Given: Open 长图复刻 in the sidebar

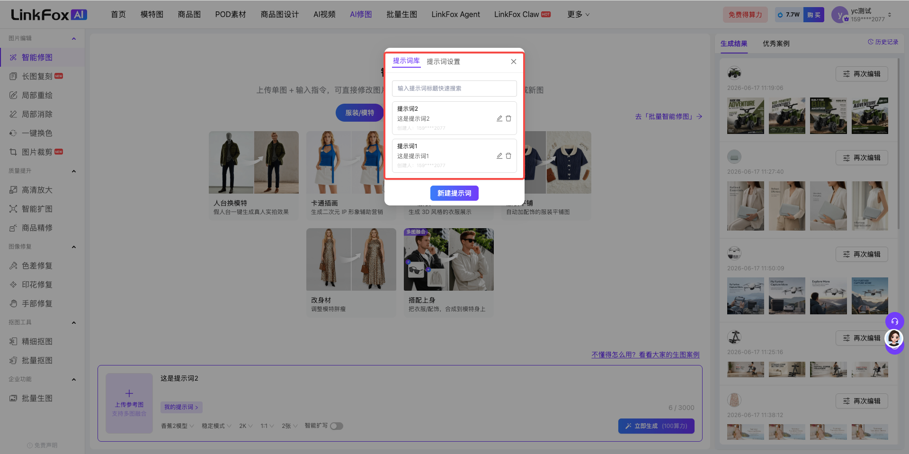Looking at the screenshot, I should point(42,76).
